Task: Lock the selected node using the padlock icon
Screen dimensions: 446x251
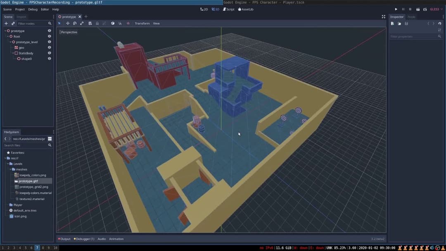Action: point(97,23)
